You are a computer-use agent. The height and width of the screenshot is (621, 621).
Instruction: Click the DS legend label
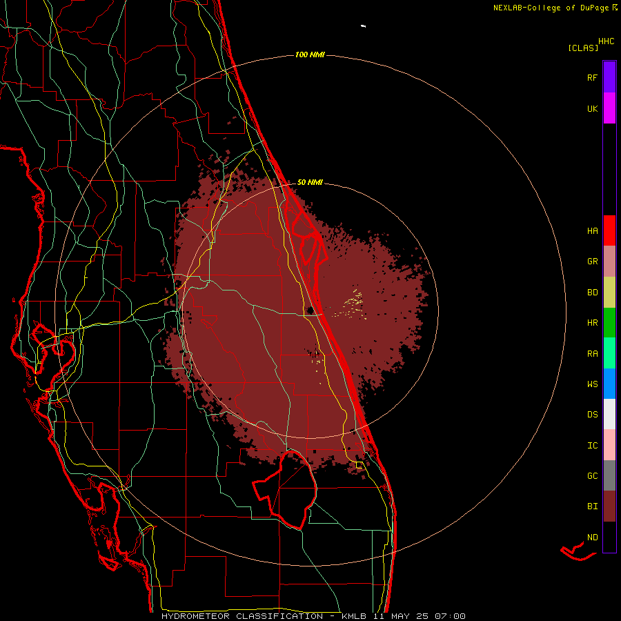pos(592,415)
